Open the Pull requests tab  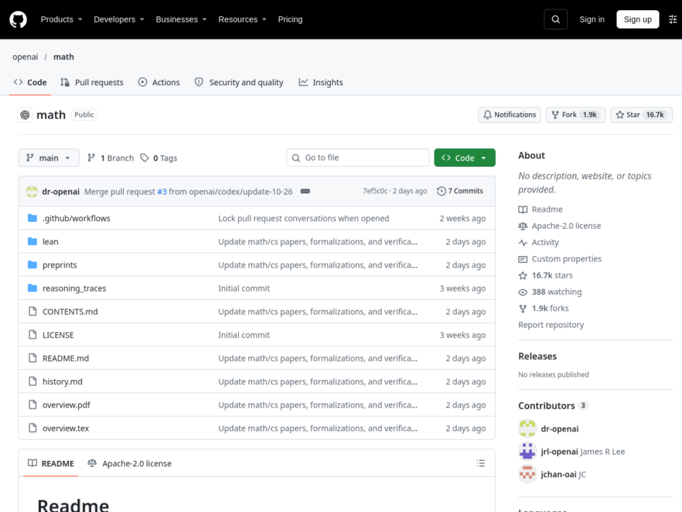(92, 82)
